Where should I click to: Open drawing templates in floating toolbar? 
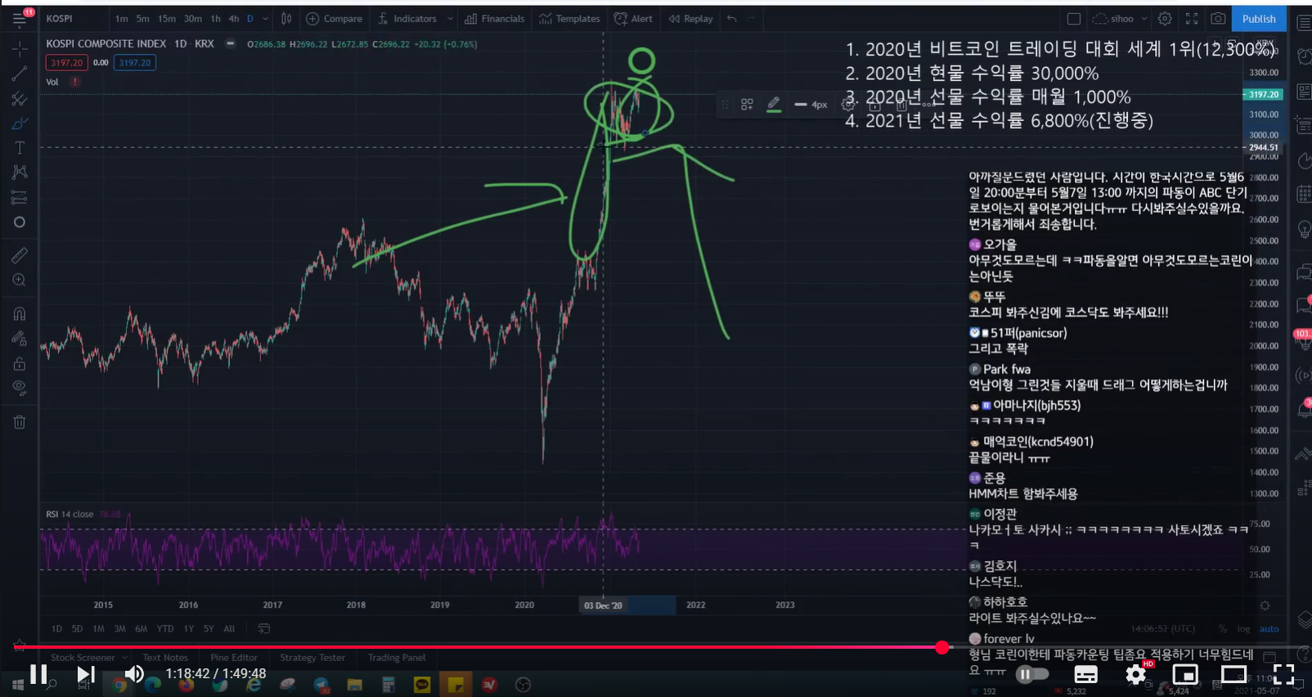pos(747,105)
